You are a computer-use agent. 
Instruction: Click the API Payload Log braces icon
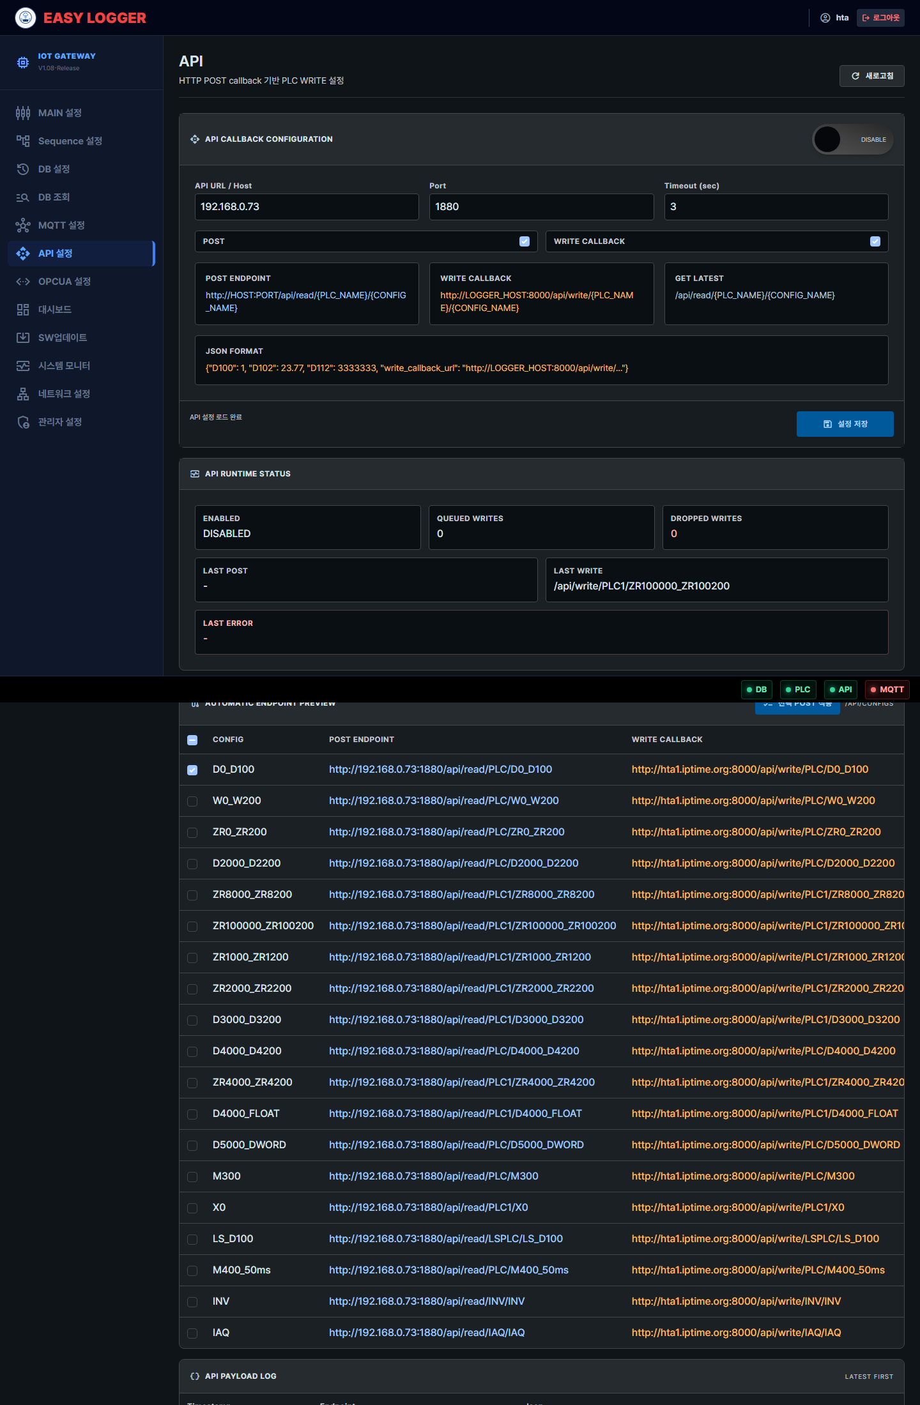(195, 1376)
